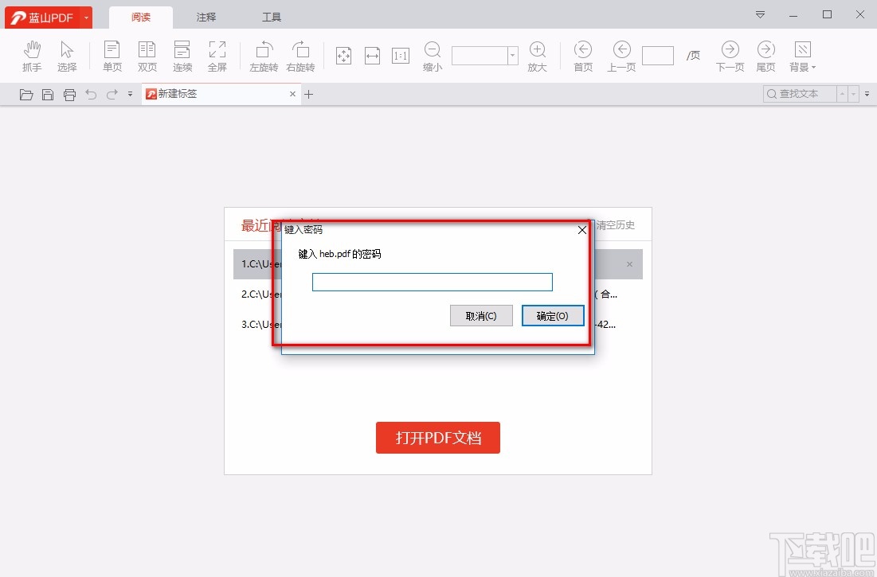Click the save disk icon
This screenshot has height=577, width=877.
coord(48,95)
